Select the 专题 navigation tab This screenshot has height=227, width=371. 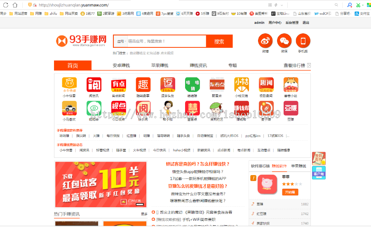click(232, 65)
